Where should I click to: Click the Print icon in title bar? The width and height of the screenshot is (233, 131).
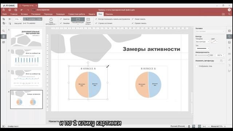click(10, 10)
